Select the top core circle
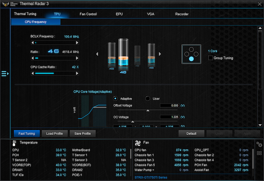Viewport: 264px width, 181px height. 191,49
